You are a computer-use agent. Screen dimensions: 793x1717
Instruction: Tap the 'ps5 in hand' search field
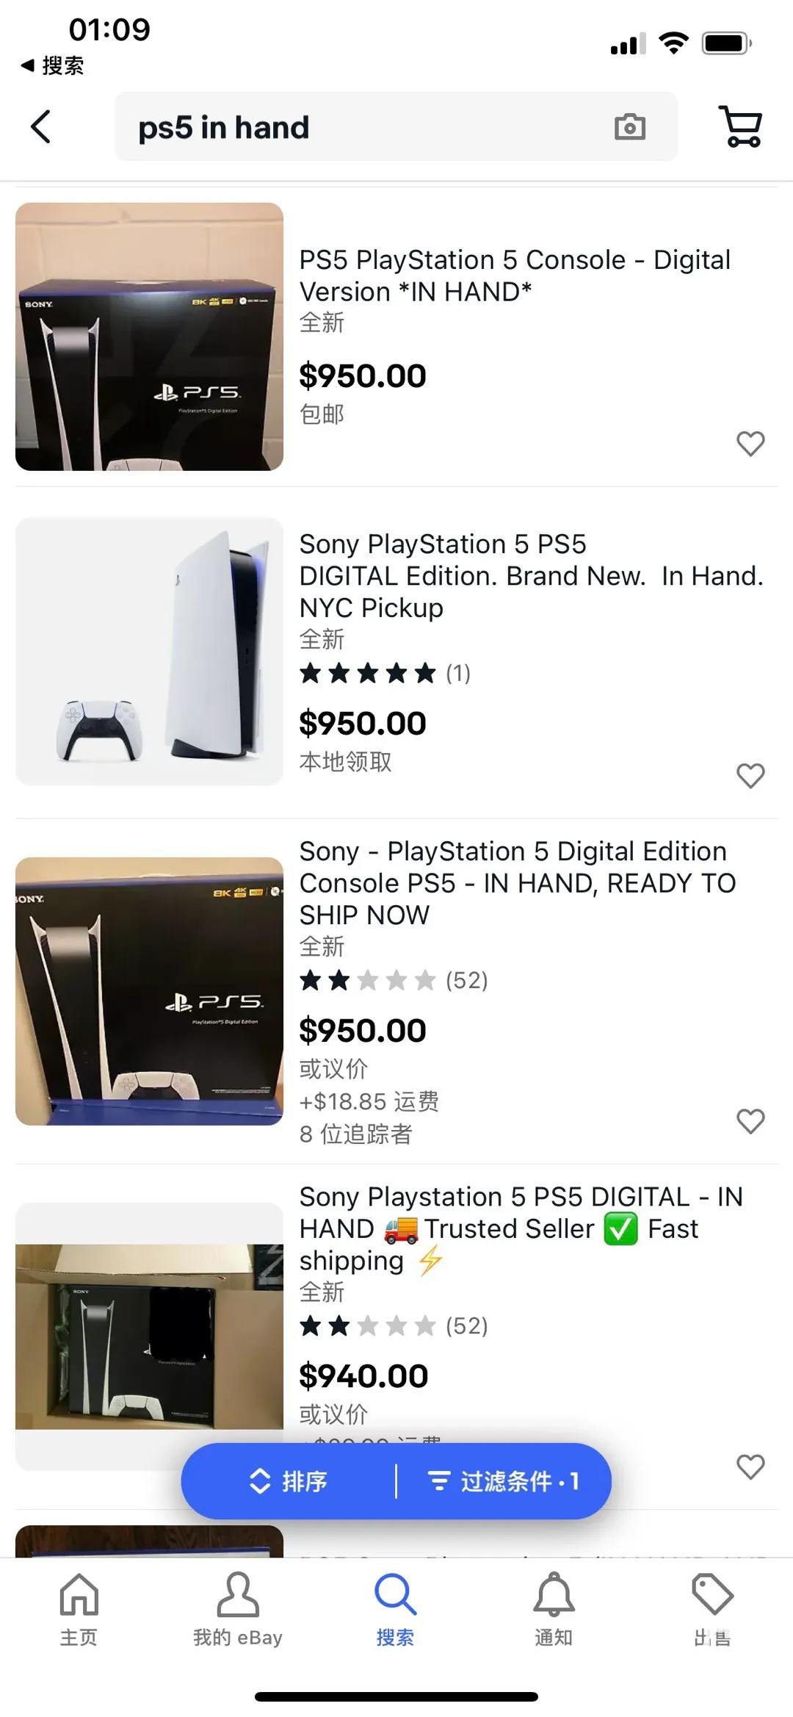point(367,127)
